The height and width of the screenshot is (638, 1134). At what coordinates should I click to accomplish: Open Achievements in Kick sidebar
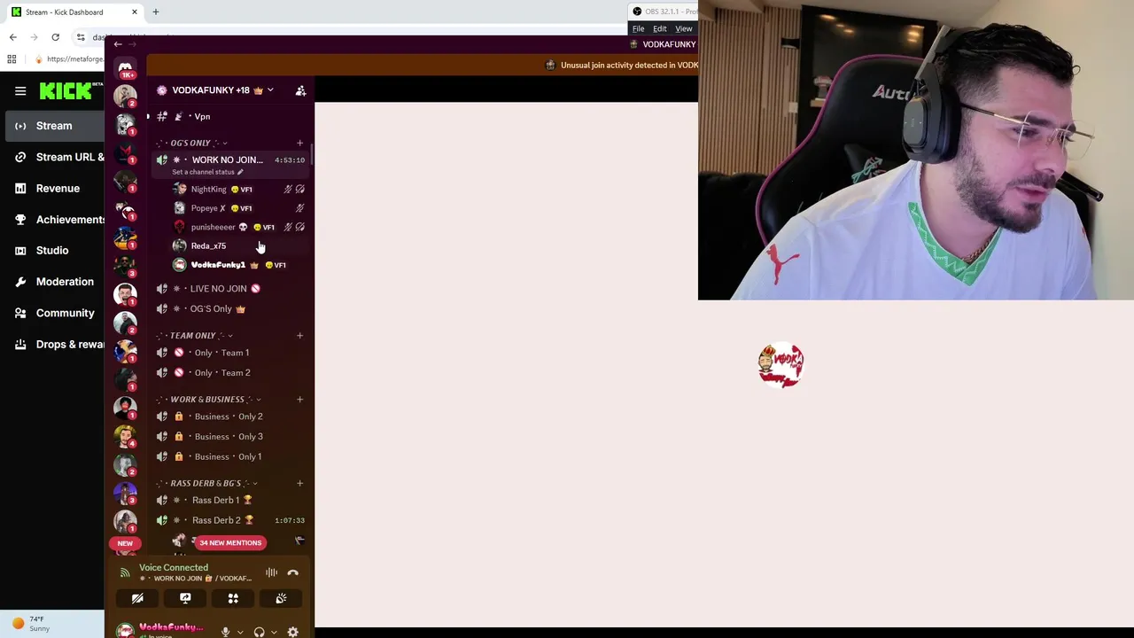pyautogui.click(x=55, y=220)
